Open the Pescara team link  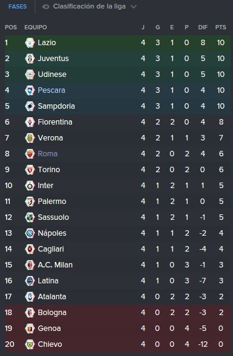pos(51,90)
